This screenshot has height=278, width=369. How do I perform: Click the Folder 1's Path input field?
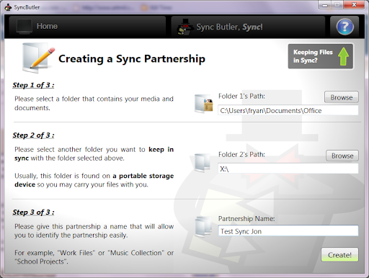tap(288, 110)
